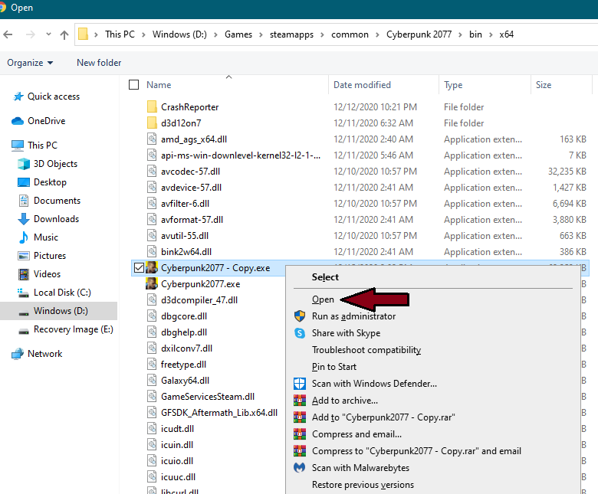The width and height of the screenshot is (598, 494).
Task: Click the Skype icon in context menu
Action: pos(299,333)
